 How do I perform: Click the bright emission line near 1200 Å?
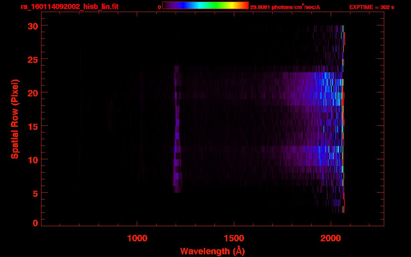coord(177,129)
